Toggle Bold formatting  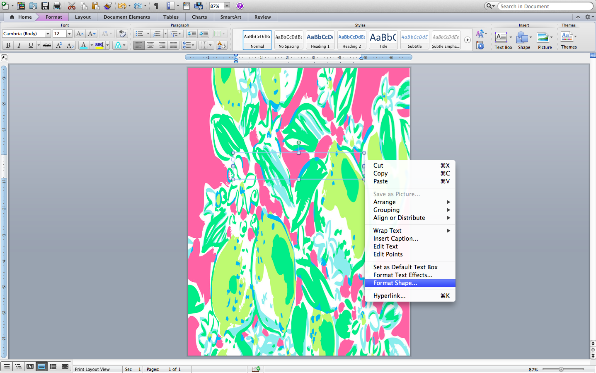click(x=8, y=45)
